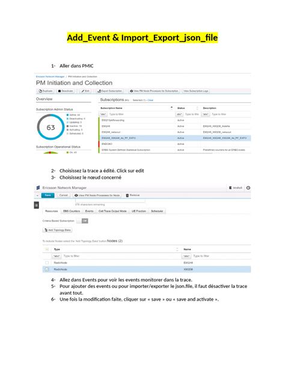Open the dark side panel handle icon
The image size is (285, 380).
[x=36, y=205]
